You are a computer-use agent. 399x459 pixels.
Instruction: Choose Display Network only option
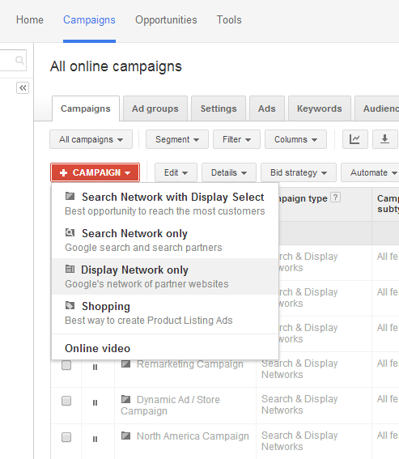[x=165, y=276]
